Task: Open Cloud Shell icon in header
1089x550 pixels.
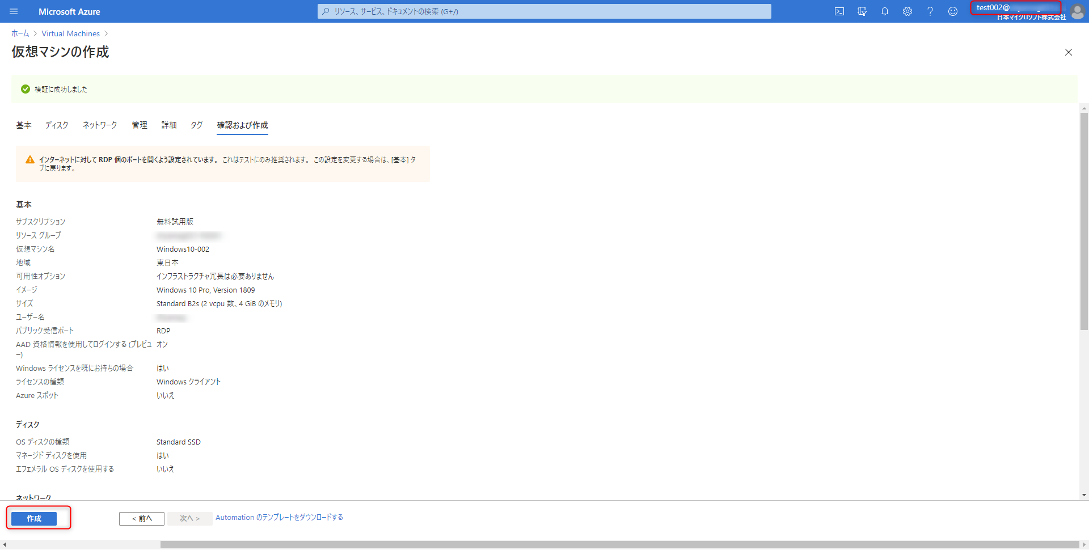Action: 839,11
